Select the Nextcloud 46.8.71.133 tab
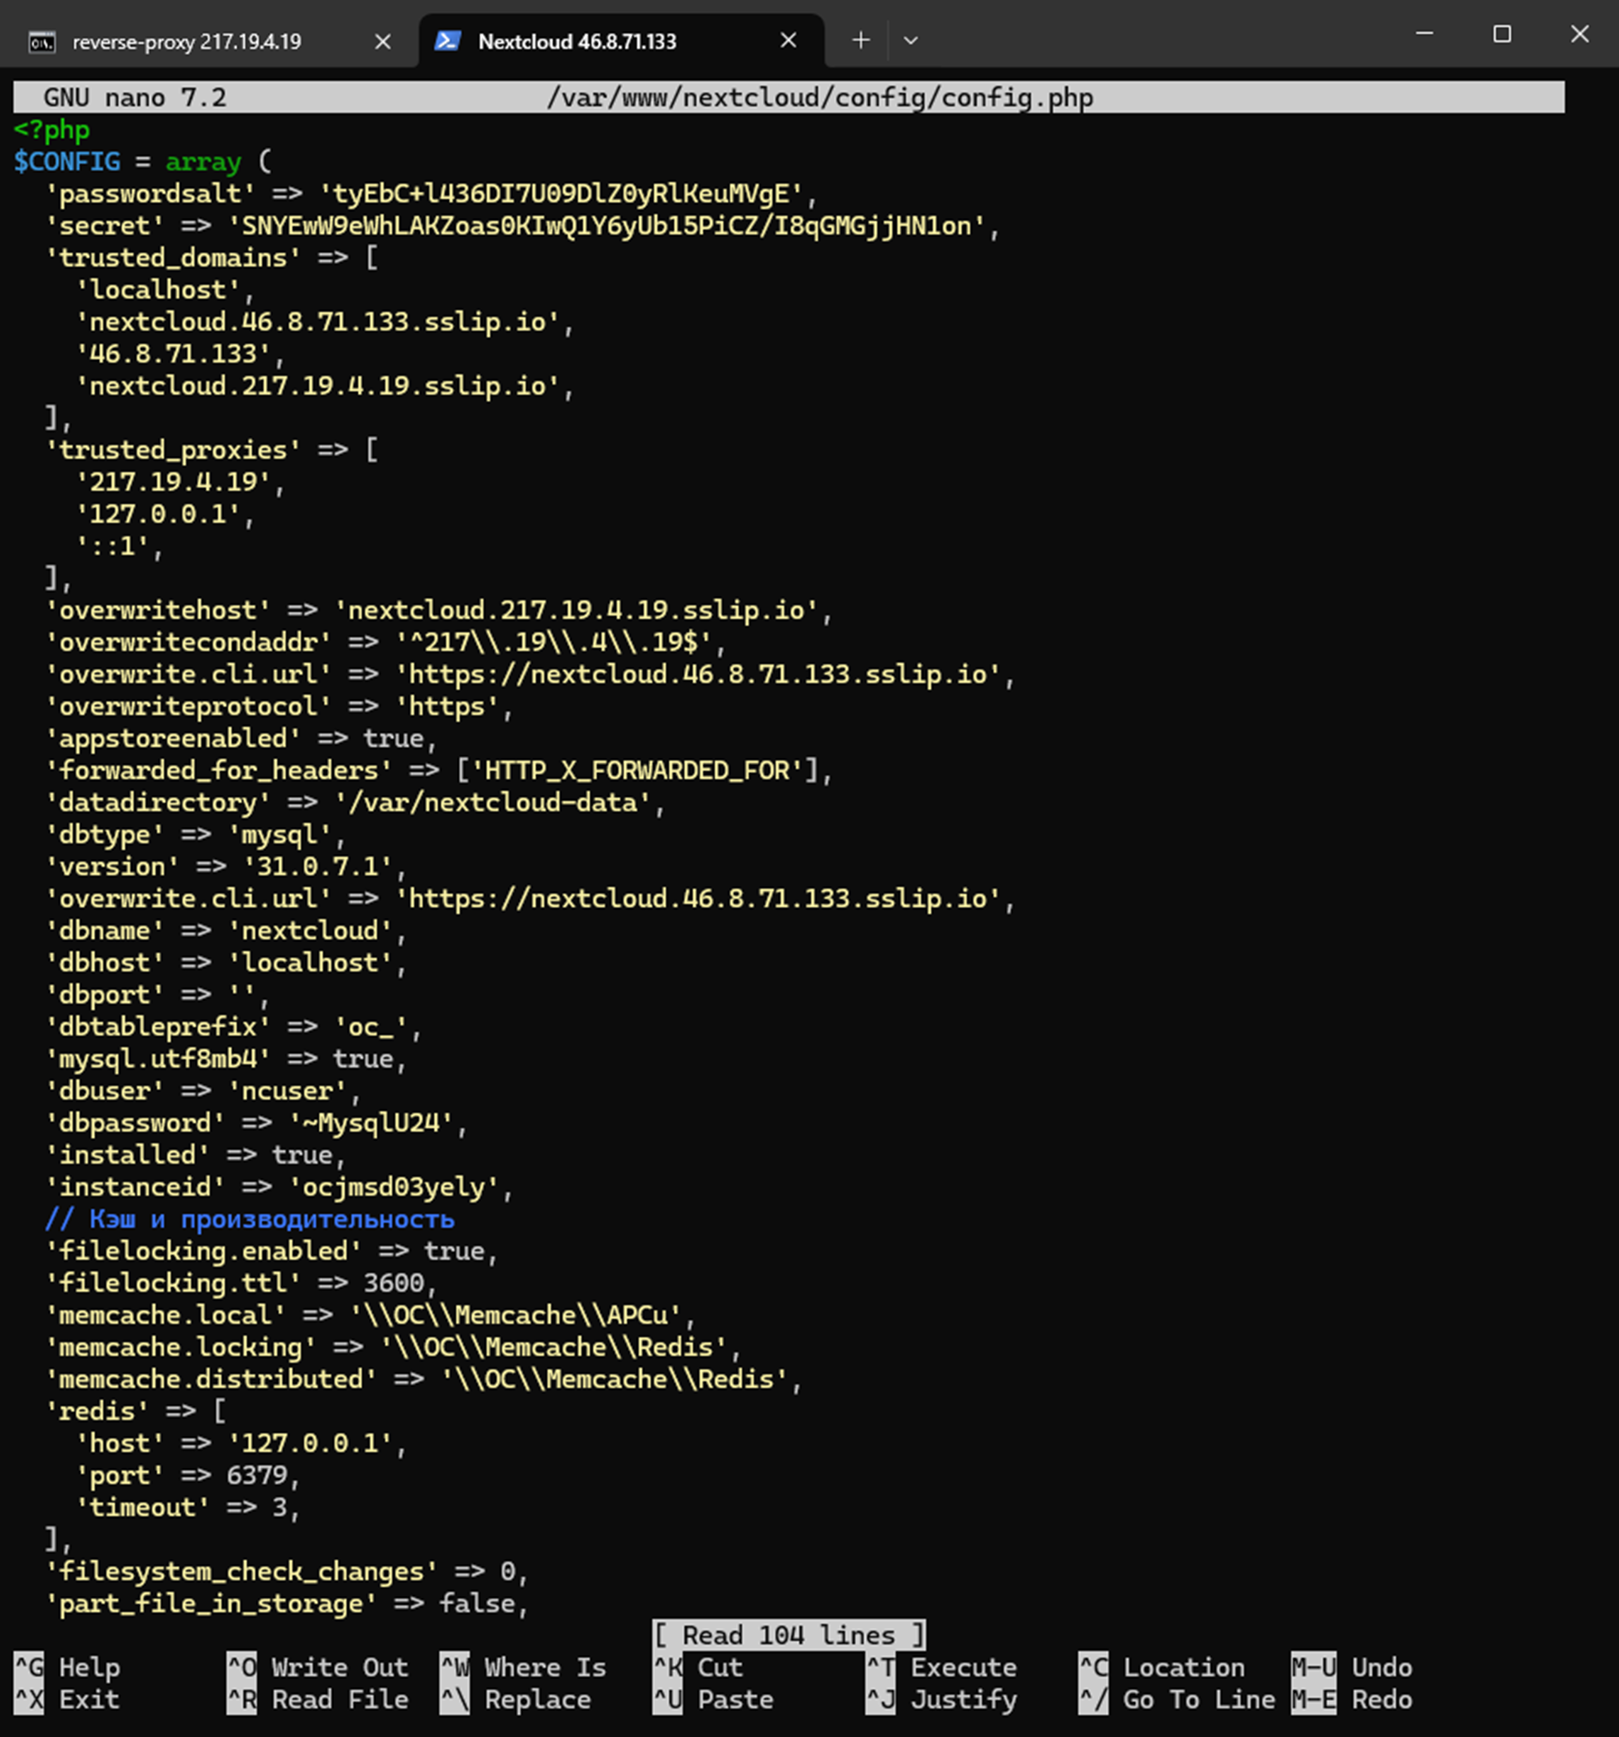 click(x=621, y=41)
